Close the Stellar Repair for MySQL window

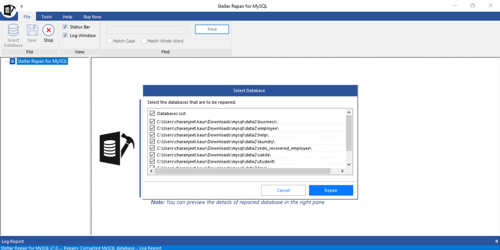point(490,6)
